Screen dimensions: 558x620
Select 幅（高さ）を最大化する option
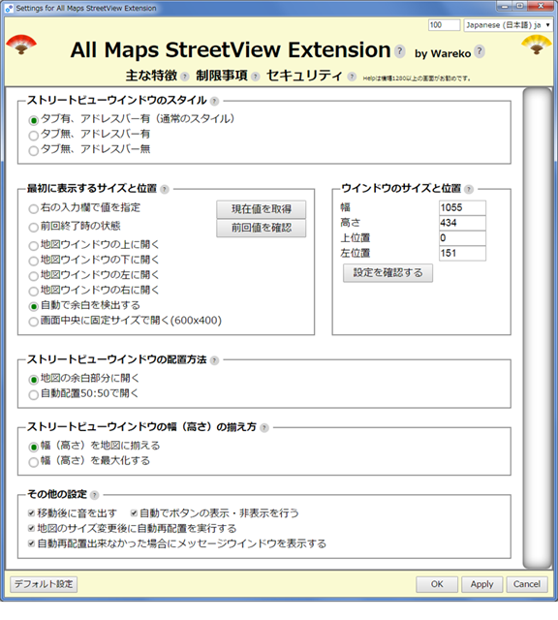(x=34, y=462)
